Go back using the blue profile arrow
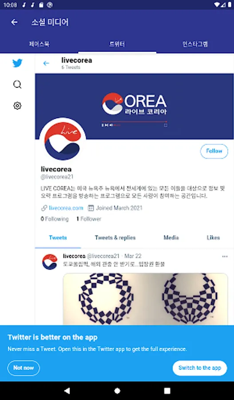Viewport: 234px width, 400px height. 46,63
